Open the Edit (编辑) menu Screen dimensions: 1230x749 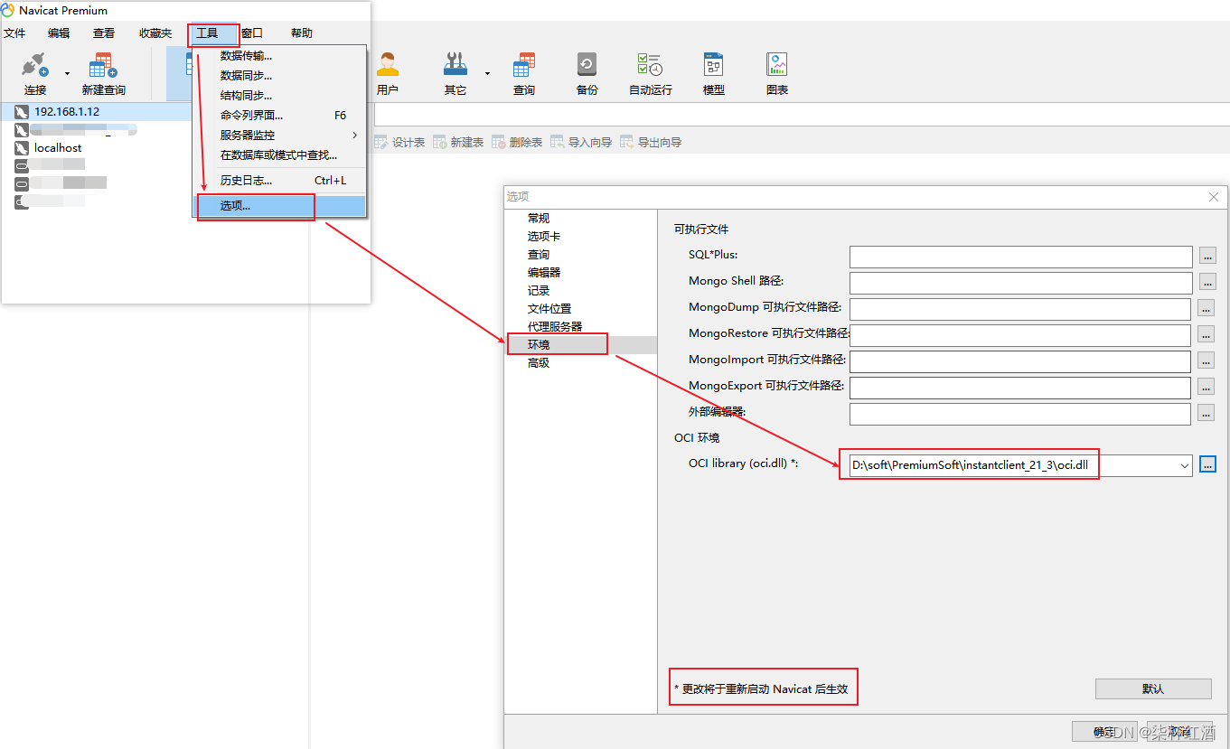[59, 33]
